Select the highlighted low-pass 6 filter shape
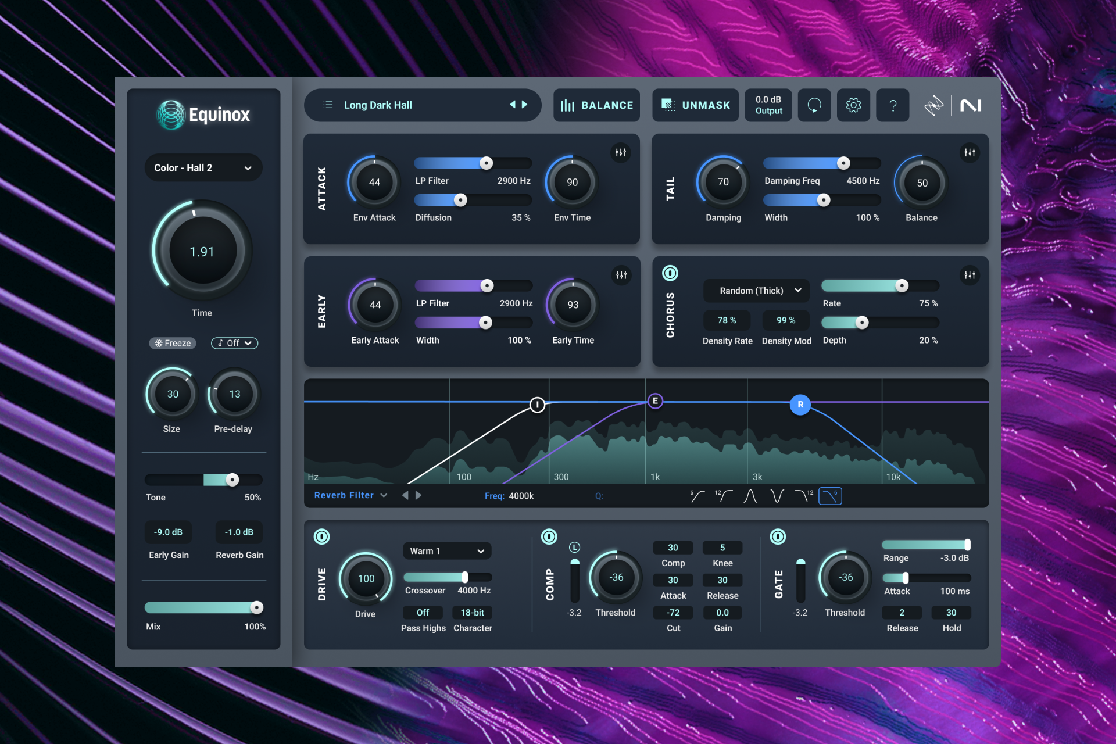Viewport: 1116px width, 744px height. (830, 496)
